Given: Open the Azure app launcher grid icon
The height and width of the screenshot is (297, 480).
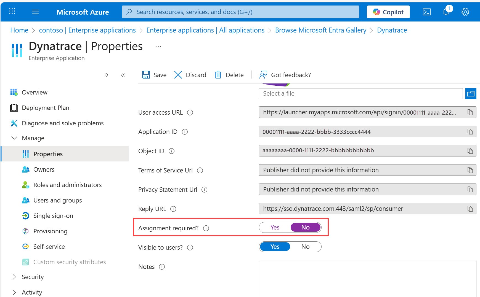Looking at the screenshot, I should (12, 11).
